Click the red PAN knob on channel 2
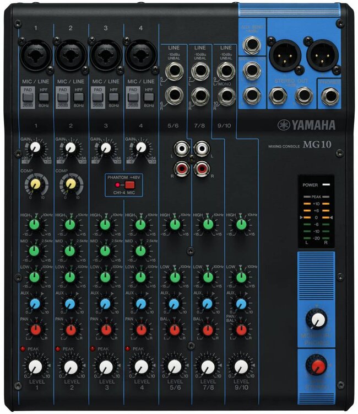 (70, 330)
